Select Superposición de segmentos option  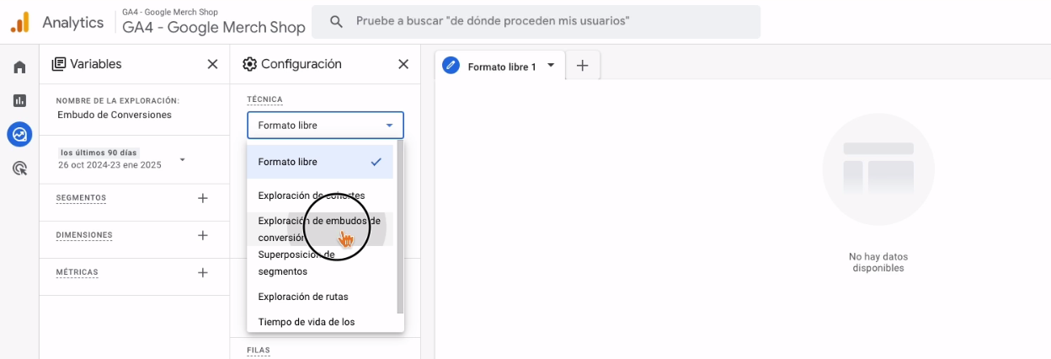tap(320, 263)
